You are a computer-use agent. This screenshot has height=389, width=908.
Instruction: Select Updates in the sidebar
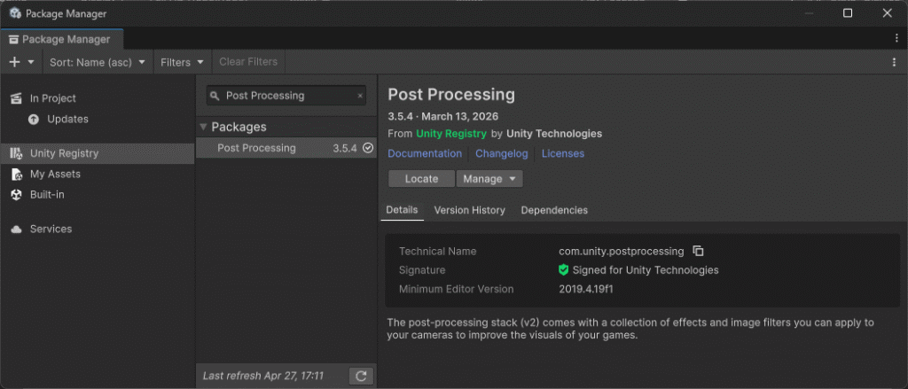click(67, 120)
